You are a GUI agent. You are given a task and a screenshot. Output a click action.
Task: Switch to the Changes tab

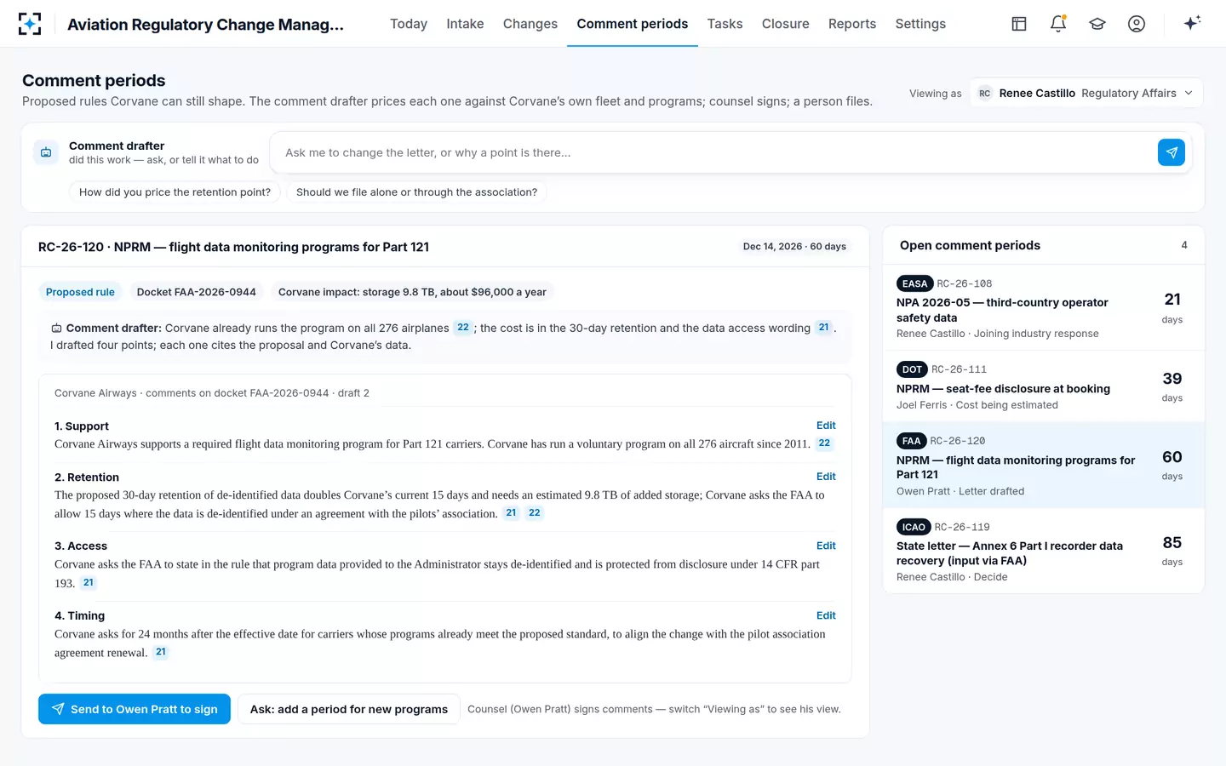pos(530,24)
